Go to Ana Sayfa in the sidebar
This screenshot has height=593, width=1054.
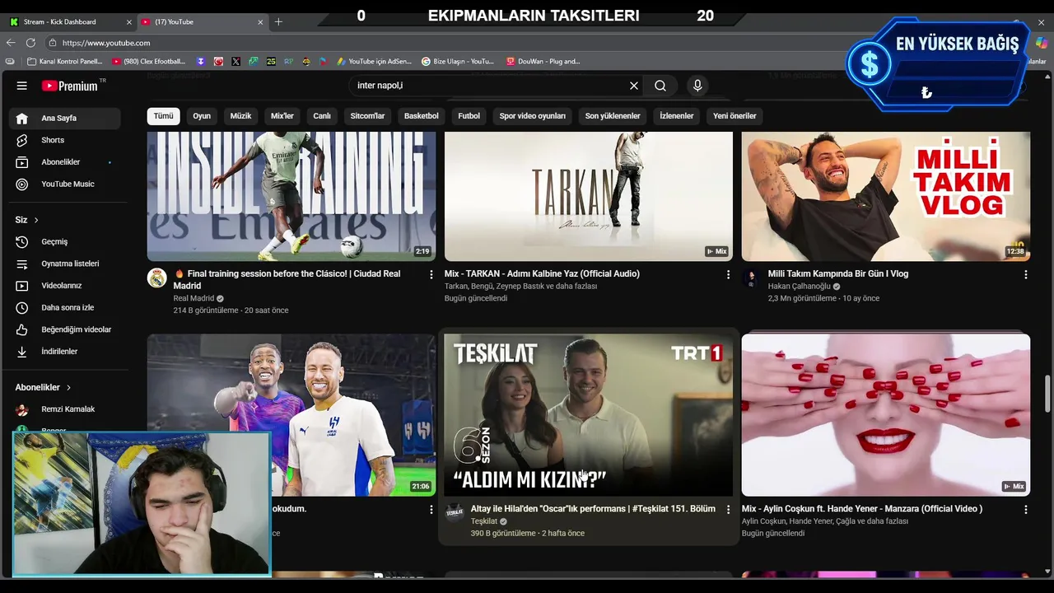point(66,118)
